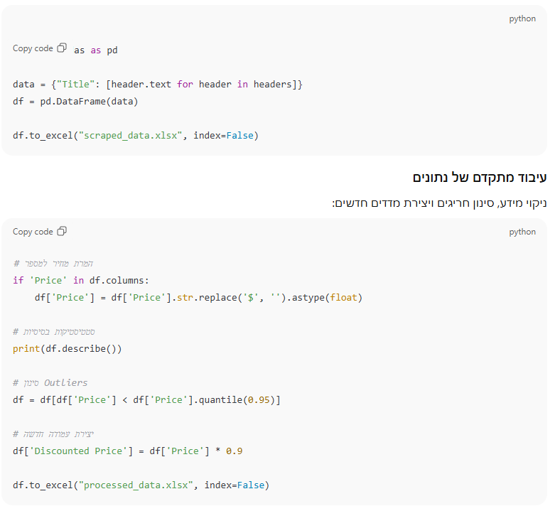Screen dimensions: 550x511
Task: Click the copy icon in the first code block
Action: (x=62, y=48)
